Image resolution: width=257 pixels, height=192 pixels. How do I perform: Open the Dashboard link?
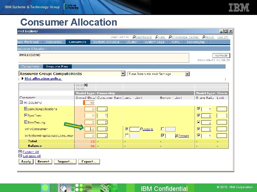click(143, 37)
